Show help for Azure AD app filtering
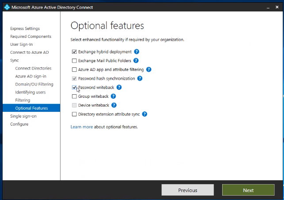284x200 pixels. [149, 69]
